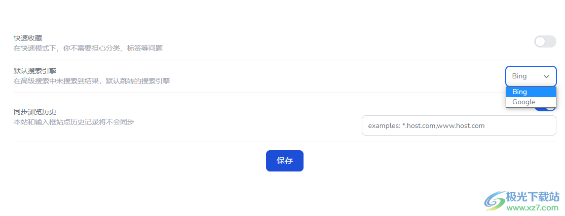Toggle the 同步浏览历史 switch
Screen dimensions: 565x216
pyautogui.click(x=550, y=108)
